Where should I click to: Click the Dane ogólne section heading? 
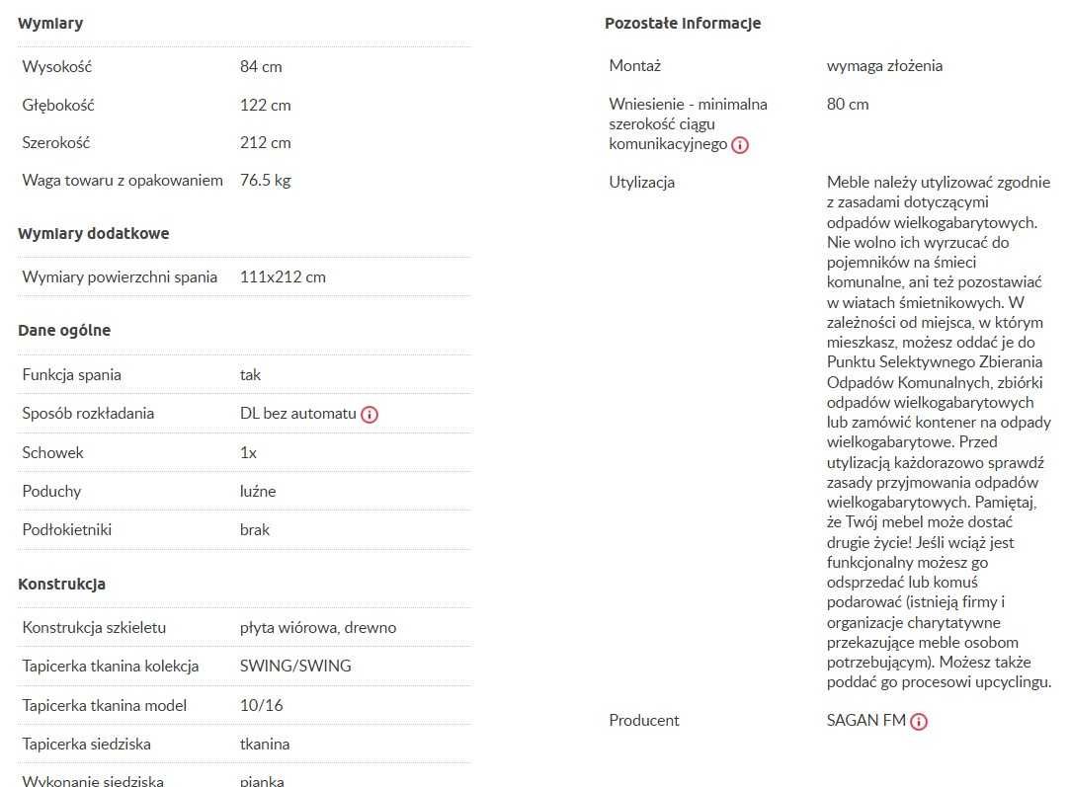(64, 331)
